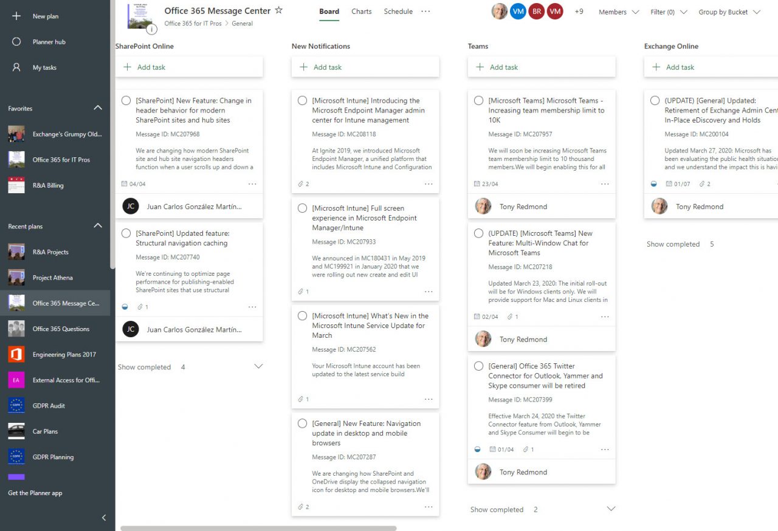Switch to the Charts view
Screen dimensions: 778x531
pyautogui.click(x=362, y=12)
